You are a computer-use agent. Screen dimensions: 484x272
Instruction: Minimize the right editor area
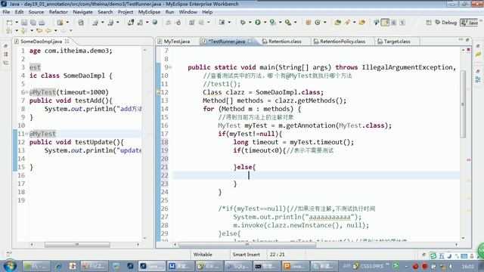[x=461, y=40]
